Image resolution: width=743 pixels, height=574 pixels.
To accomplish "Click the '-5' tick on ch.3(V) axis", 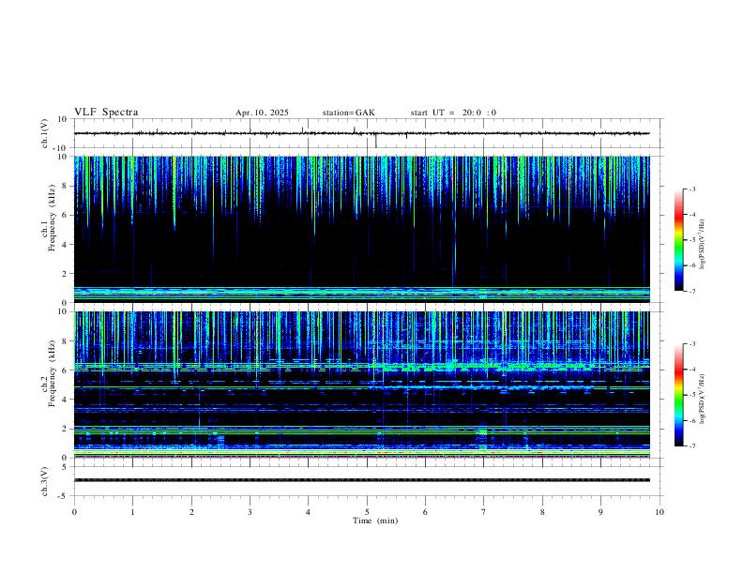I will (x=64, y=496).
